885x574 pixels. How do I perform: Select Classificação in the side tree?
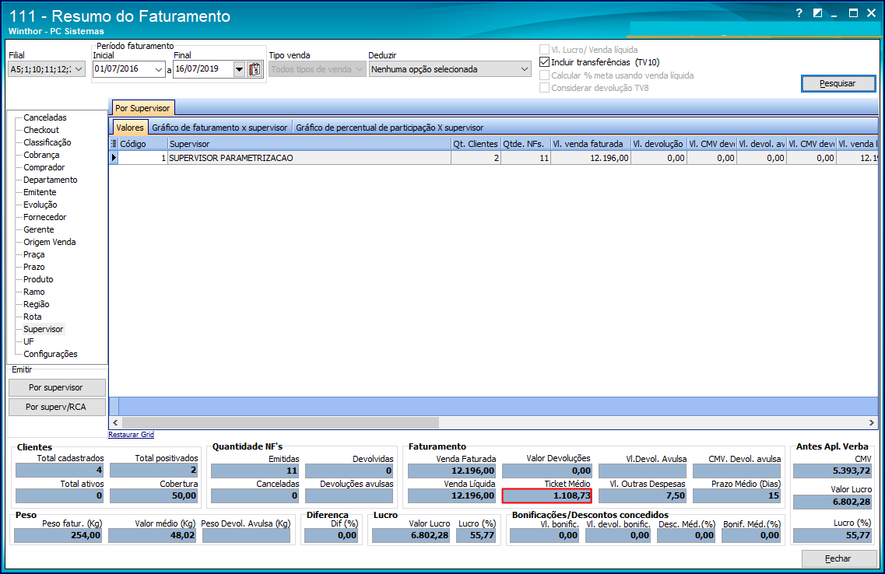click(47, 142)
